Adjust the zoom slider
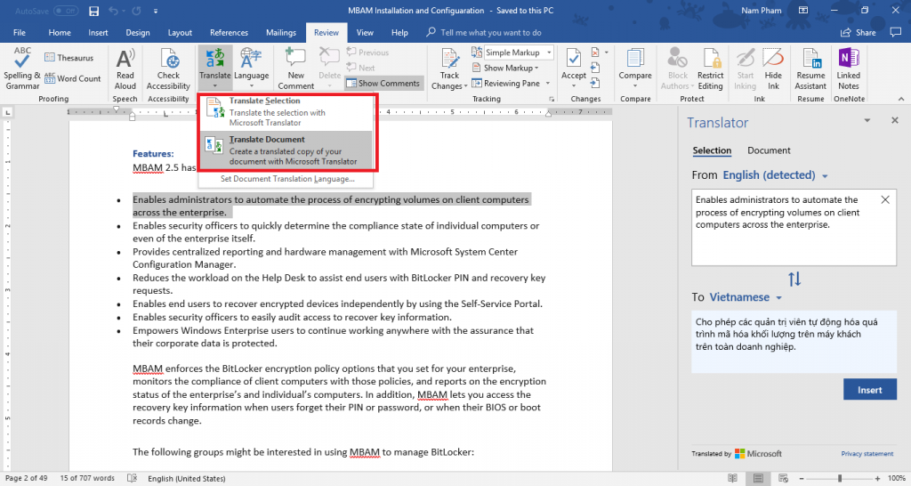 point(839,479)
